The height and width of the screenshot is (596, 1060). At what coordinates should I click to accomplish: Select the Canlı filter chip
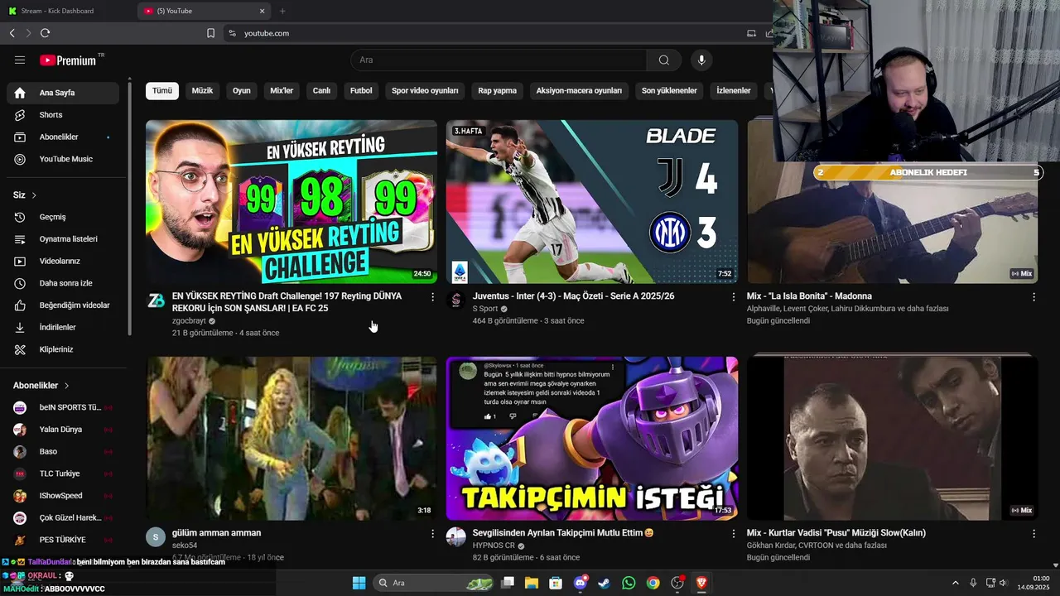[x=321, y=91]
